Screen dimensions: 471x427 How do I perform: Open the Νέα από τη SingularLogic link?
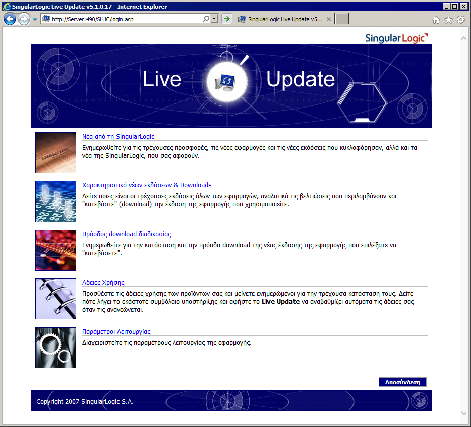pos(119,137)
